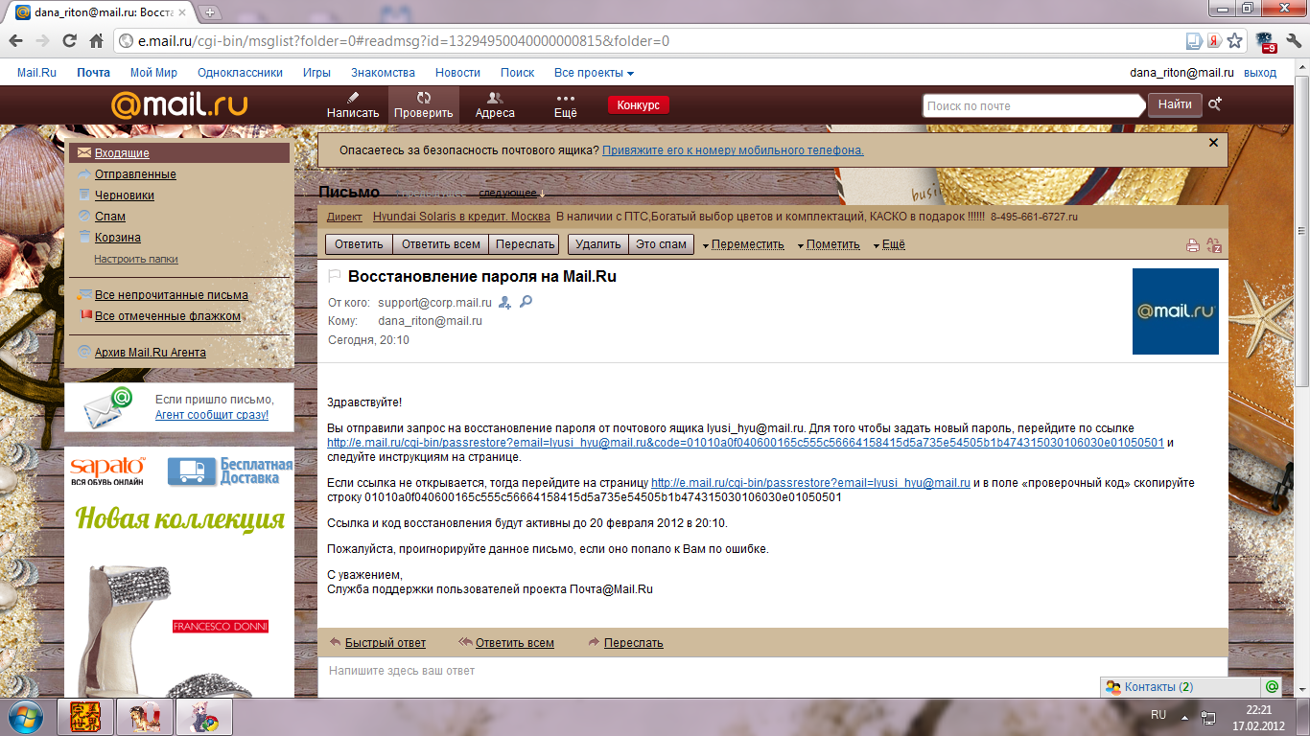Viewport: 1310px width, 736px height.
Task: Click the browser reload icon
Action: tap(69, 41)
